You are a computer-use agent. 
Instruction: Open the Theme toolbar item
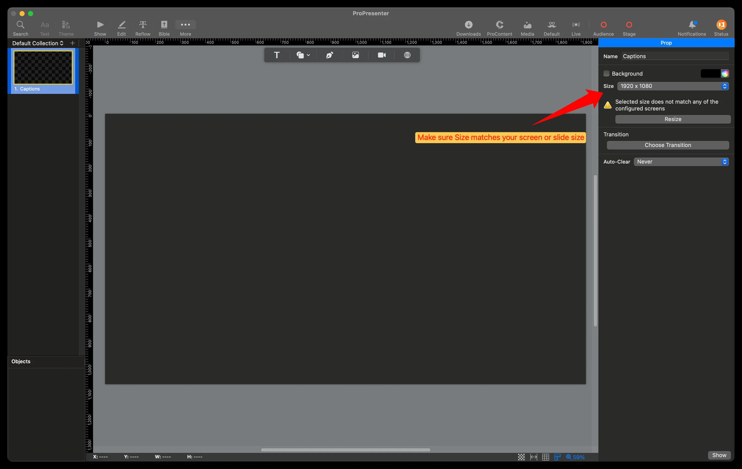point(66,28)
